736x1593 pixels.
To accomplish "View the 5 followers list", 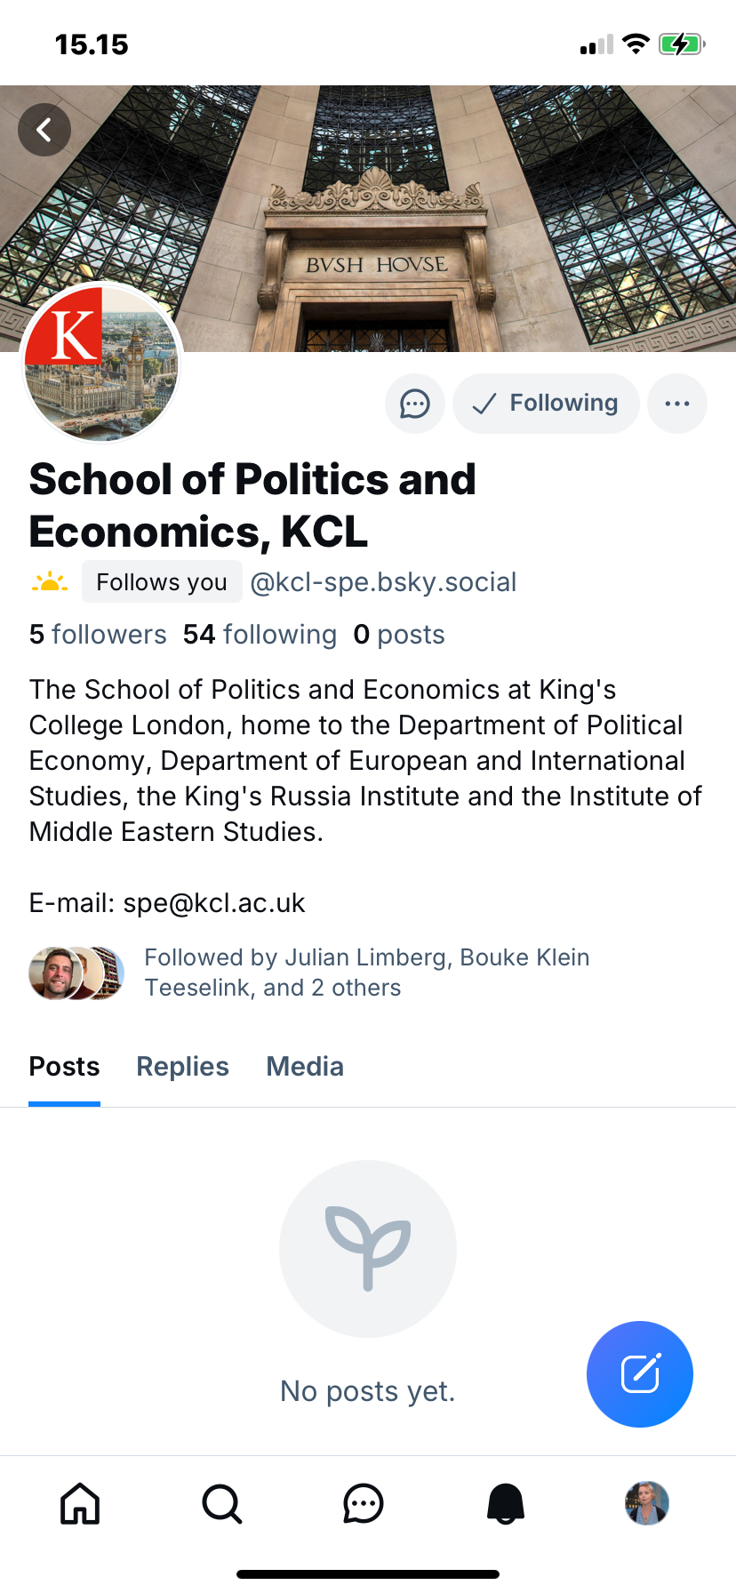I will pos(98,635).
